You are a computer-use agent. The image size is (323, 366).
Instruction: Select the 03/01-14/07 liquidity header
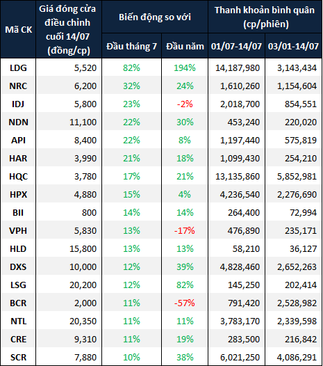coord(293,46)
